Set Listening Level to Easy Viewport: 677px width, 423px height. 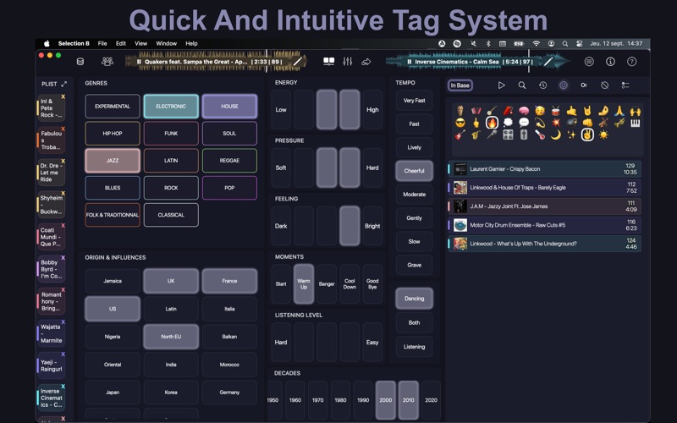[x=372, y=343]
